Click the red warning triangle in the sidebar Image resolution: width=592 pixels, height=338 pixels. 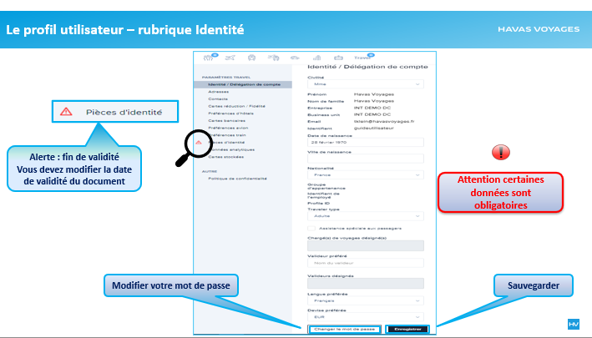point(198,143)
